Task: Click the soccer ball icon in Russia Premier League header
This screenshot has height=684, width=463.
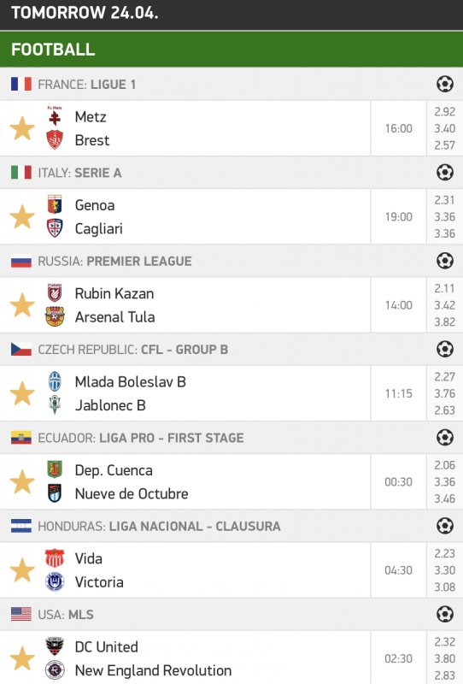Action: (x=445, y=261)
